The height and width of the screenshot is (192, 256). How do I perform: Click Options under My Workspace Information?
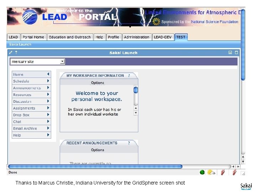point(97,82)
